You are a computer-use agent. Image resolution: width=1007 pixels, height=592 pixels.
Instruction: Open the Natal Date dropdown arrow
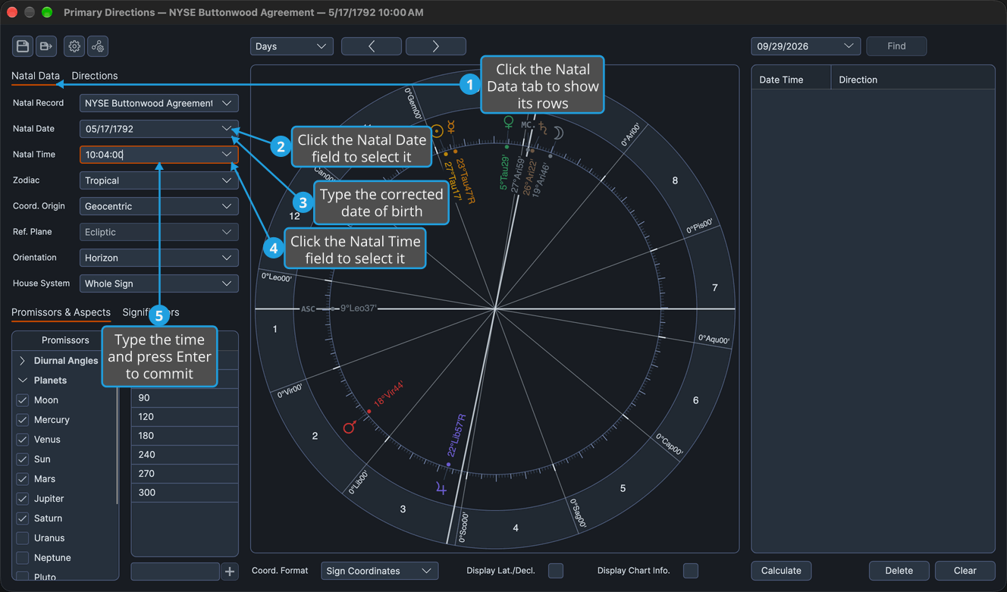(227, 129)
